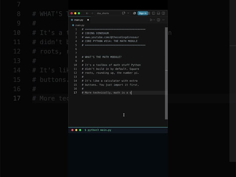The image size is (236, 177).
Task: Click 'roots, rounding up, the number pi' line
Action: pos(110,73)
